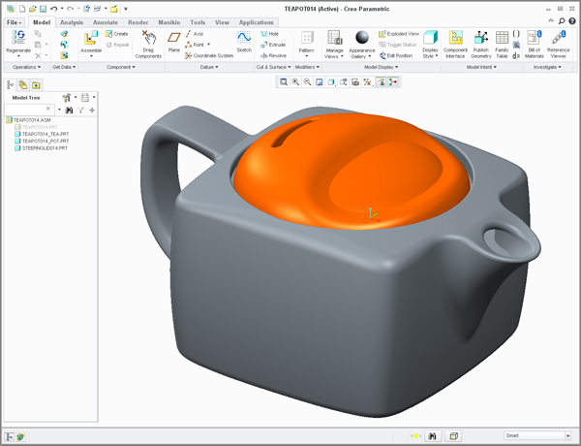Click the Extrude button
This screenshot has height=446, width=581.
[x=274, y=44]
